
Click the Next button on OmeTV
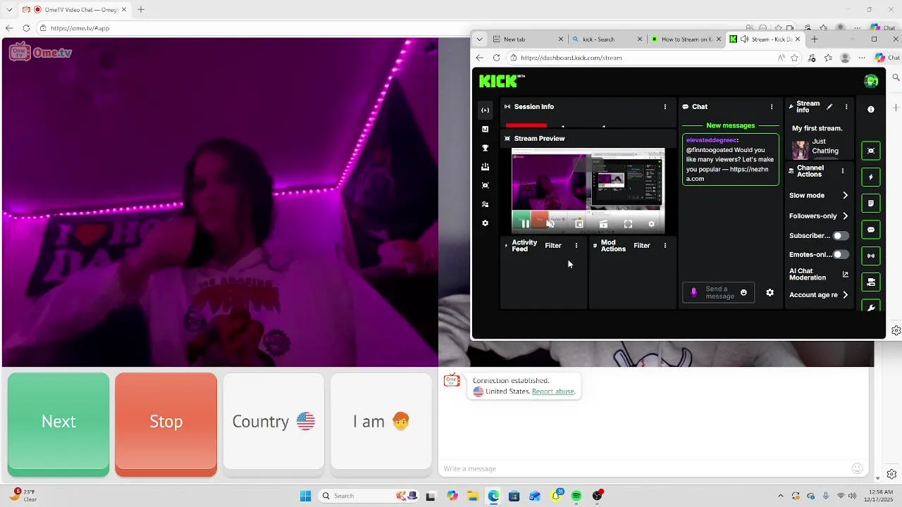(x=58, y=425)
